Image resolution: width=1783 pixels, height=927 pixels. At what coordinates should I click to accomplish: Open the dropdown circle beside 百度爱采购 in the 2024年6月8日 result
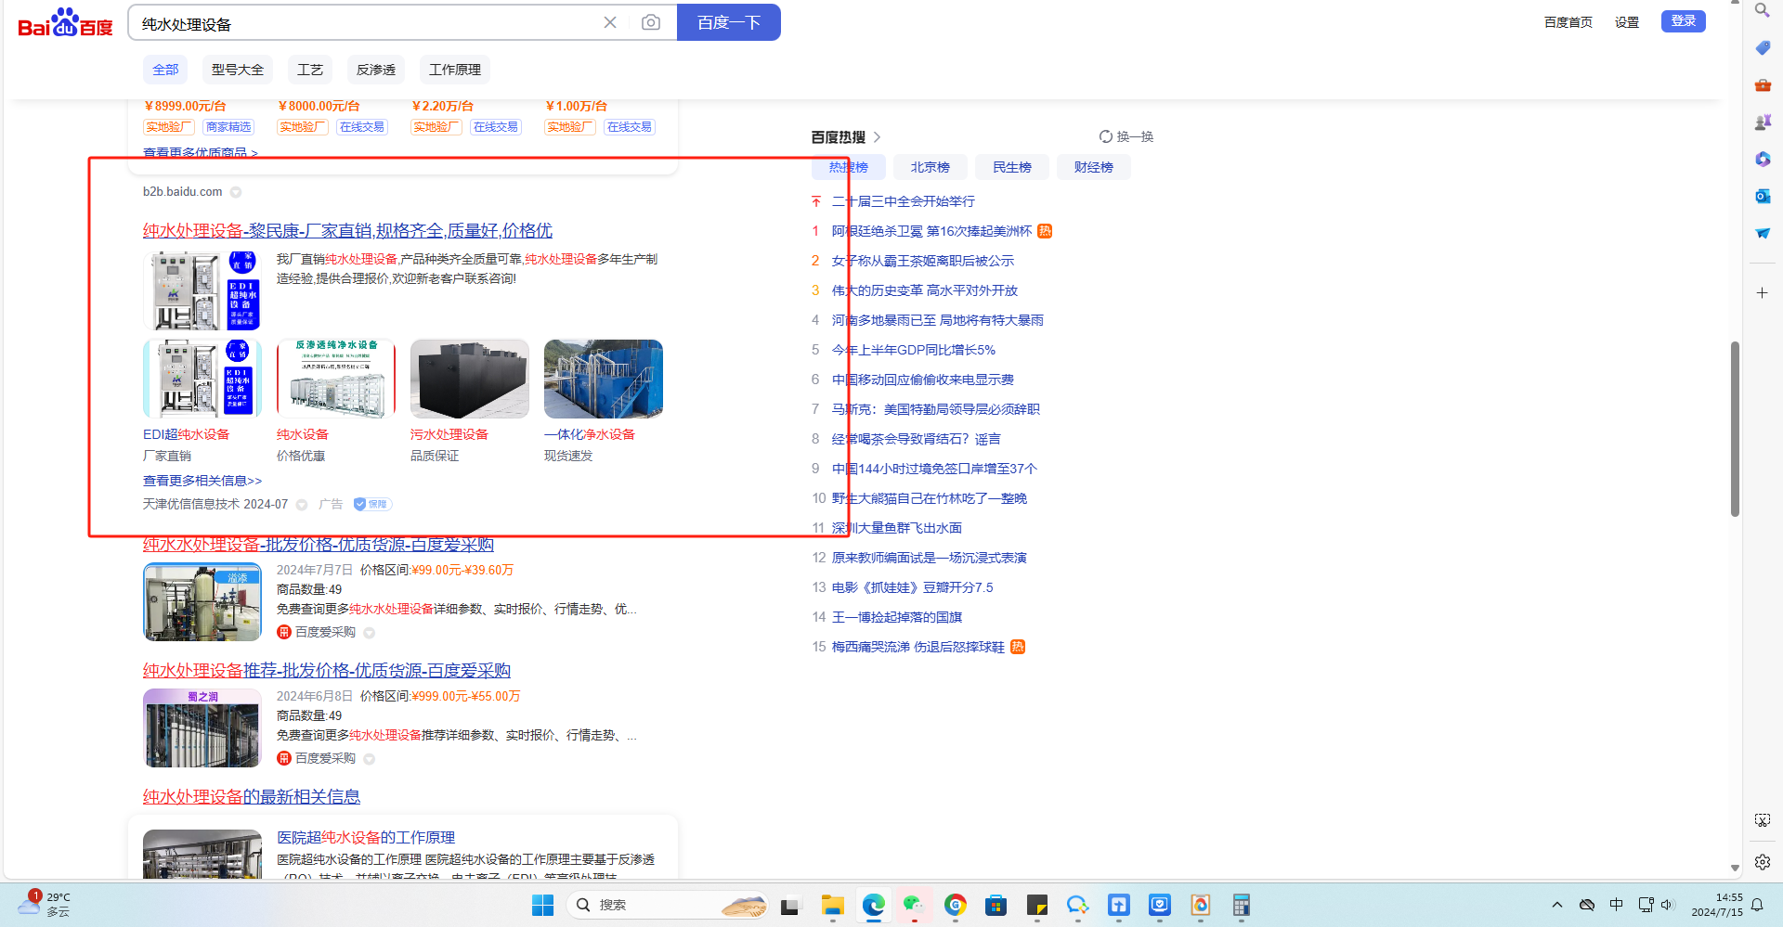coord(369,759)
